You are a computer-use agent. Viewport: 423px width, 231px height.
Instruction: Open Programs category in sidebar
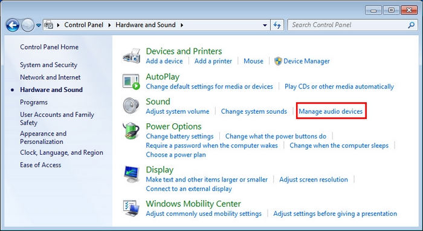[34, 102]
